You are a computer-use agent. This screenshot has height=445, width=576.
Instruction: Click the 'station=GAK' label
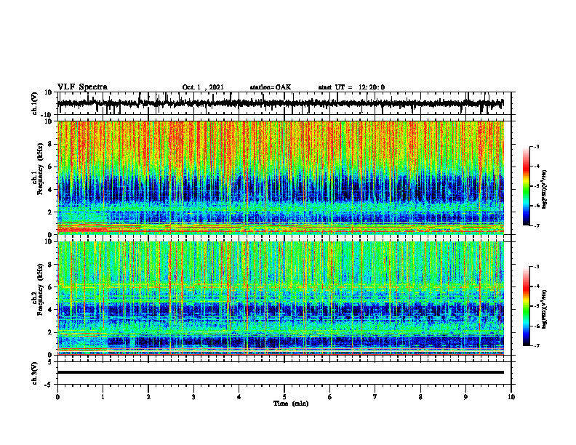271,87
